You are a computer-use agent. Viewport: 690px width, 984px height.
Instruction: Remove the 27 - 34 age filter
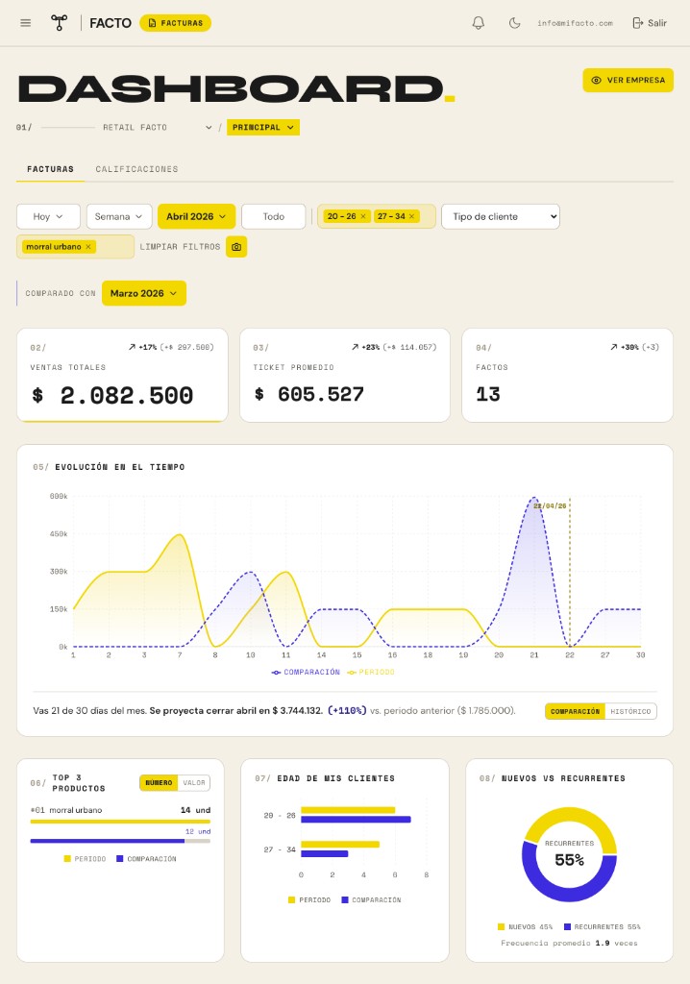coord(412,216)
